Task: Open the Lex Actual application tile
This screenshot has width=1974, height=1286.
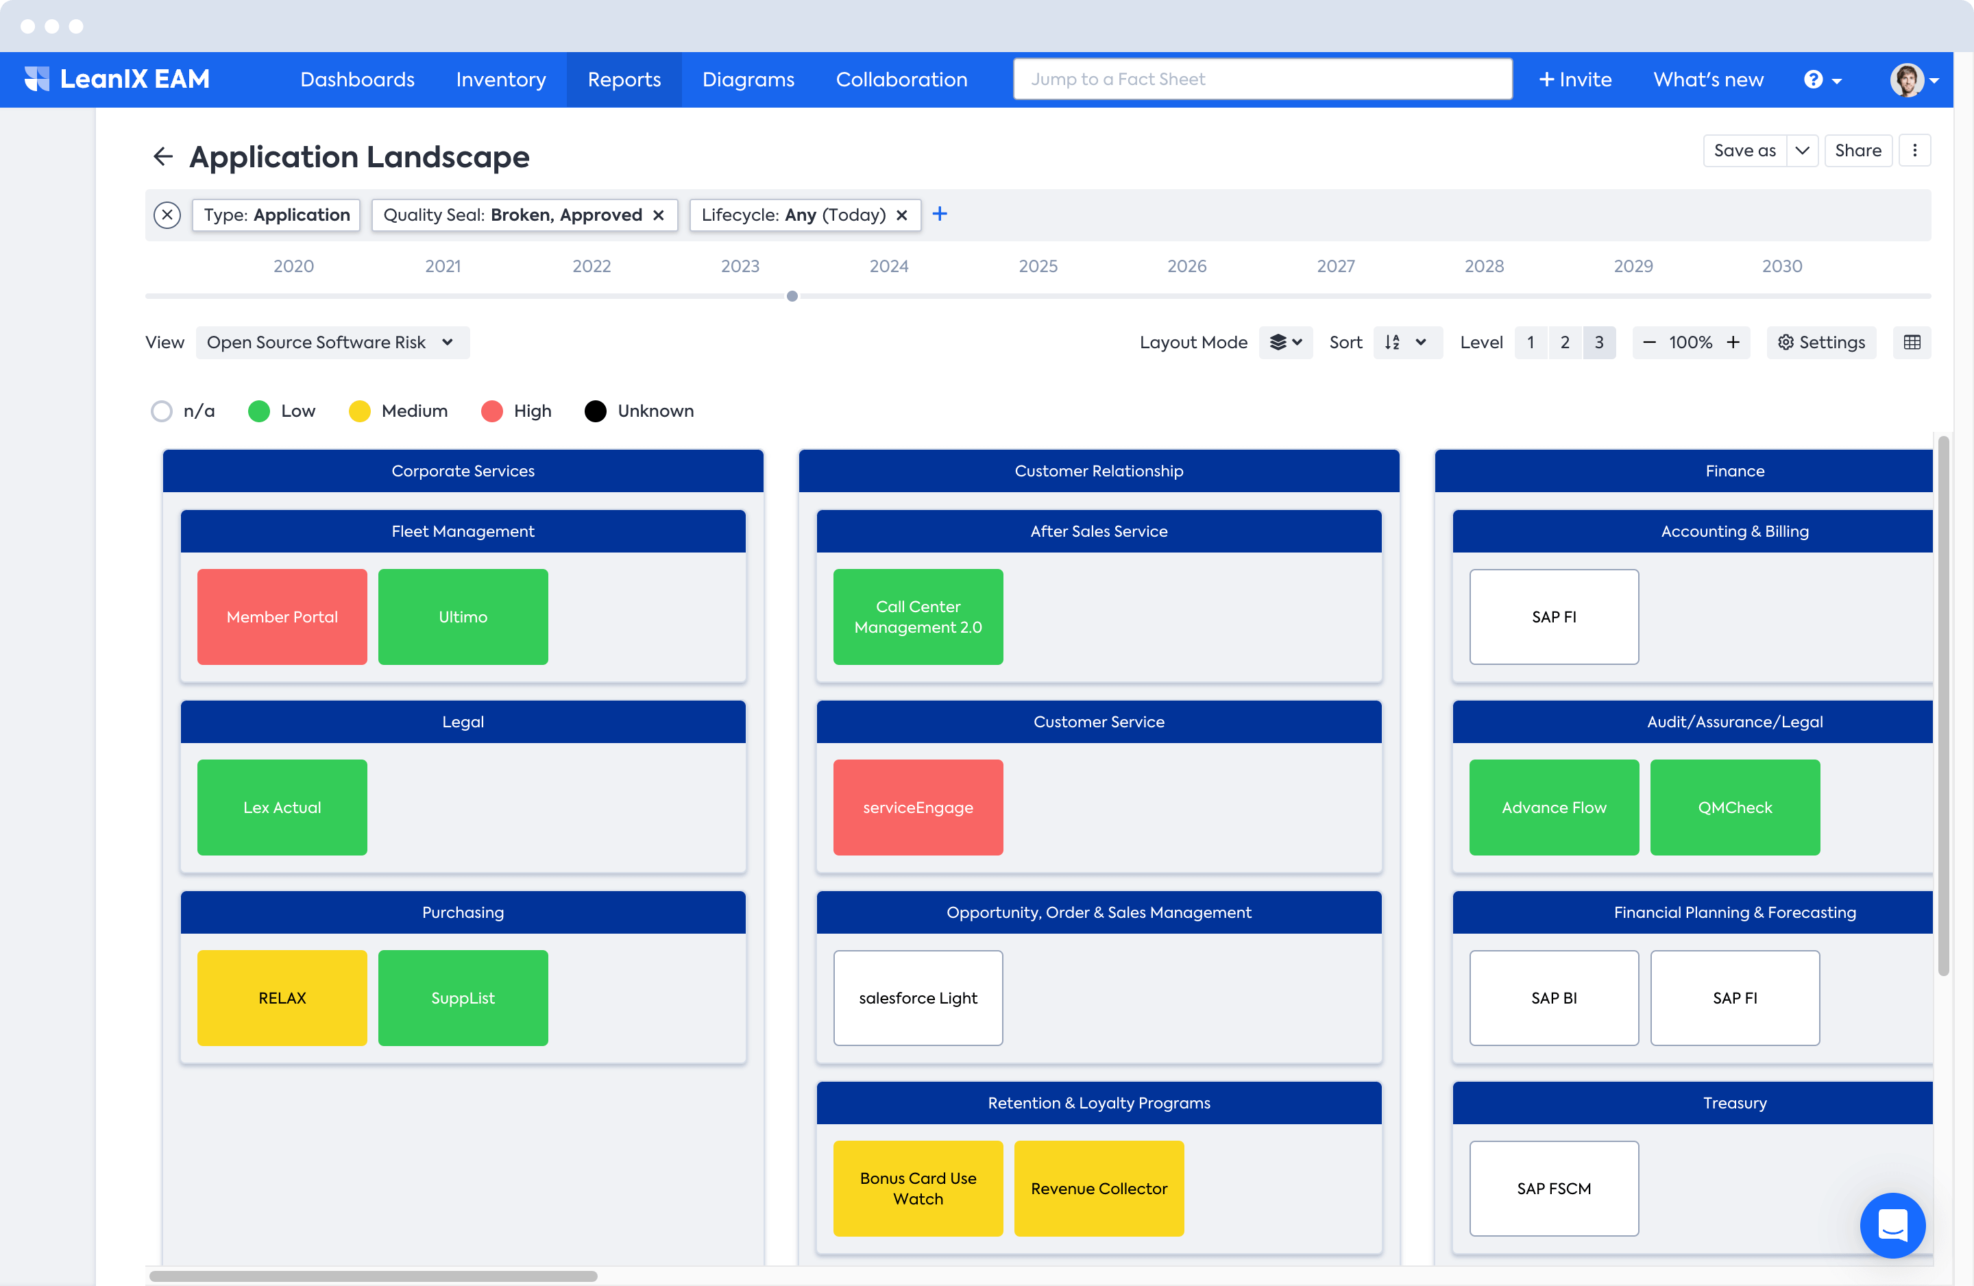Action: (282, 808)
